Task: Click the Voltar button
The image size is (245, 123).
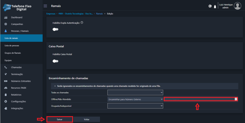Action: coord(86,119)
